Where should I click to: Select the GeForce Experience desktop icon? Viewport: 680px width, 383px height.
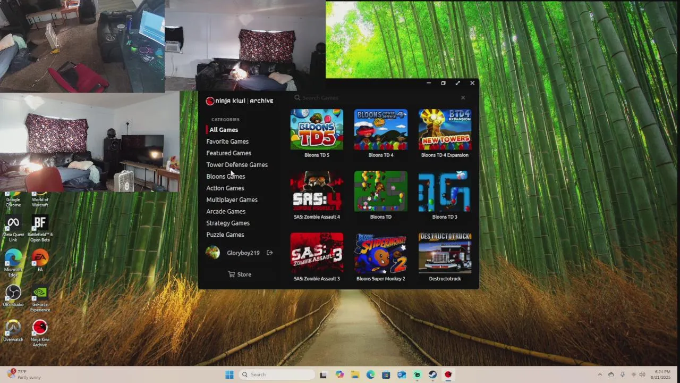[40, 299]
